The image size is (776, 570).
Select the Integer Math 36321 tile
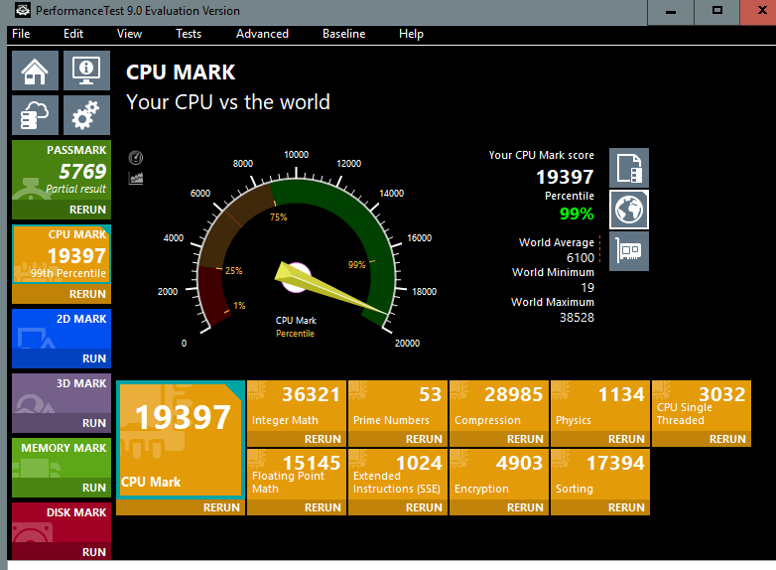click(297, 405)
